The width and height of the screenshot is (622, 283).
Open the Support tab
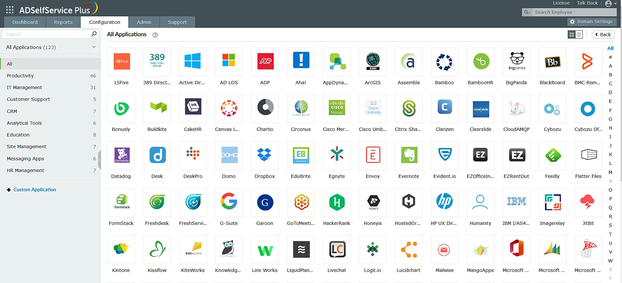click(177, 22)
